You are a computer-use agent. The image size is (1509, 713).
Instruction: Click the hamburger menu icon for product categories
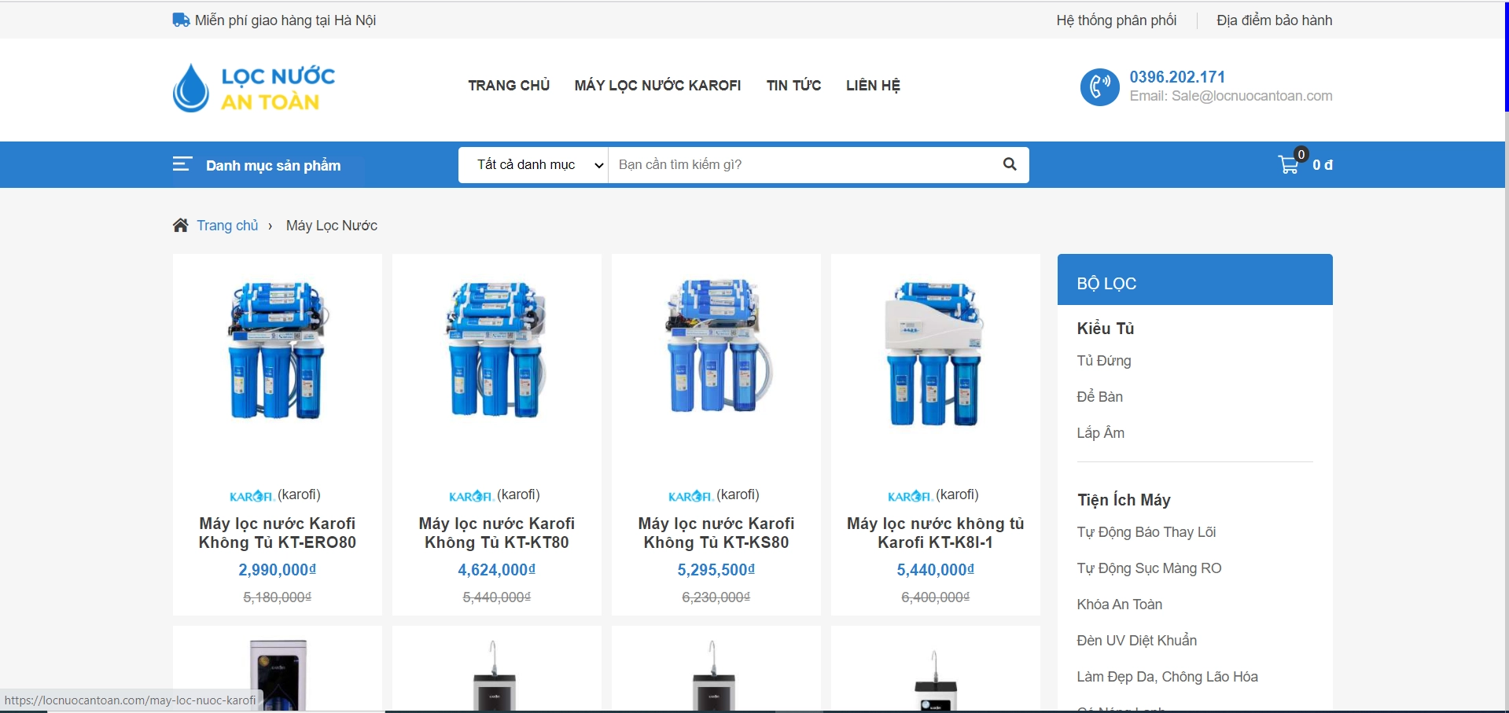(x=182, y=164)
